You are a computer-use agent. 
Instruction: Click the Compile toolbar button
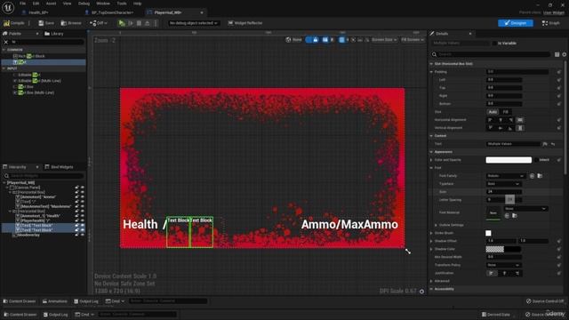[14, 23]
